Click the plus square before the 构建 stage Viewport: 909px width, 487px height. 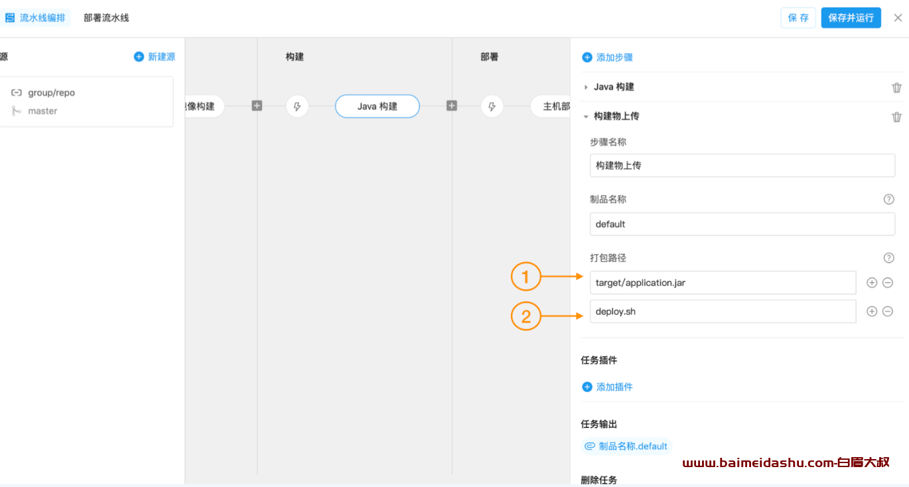[x=257, y=105]
